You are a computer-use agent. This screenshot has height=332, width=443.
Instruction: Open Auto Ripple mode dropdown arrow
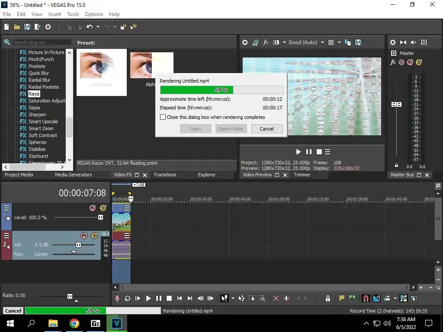coord(395,298)
